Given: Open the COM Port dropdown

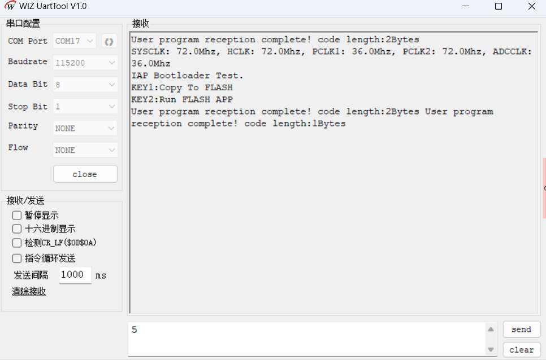Looking at the screenshot, I should click(x=76, y=41).
